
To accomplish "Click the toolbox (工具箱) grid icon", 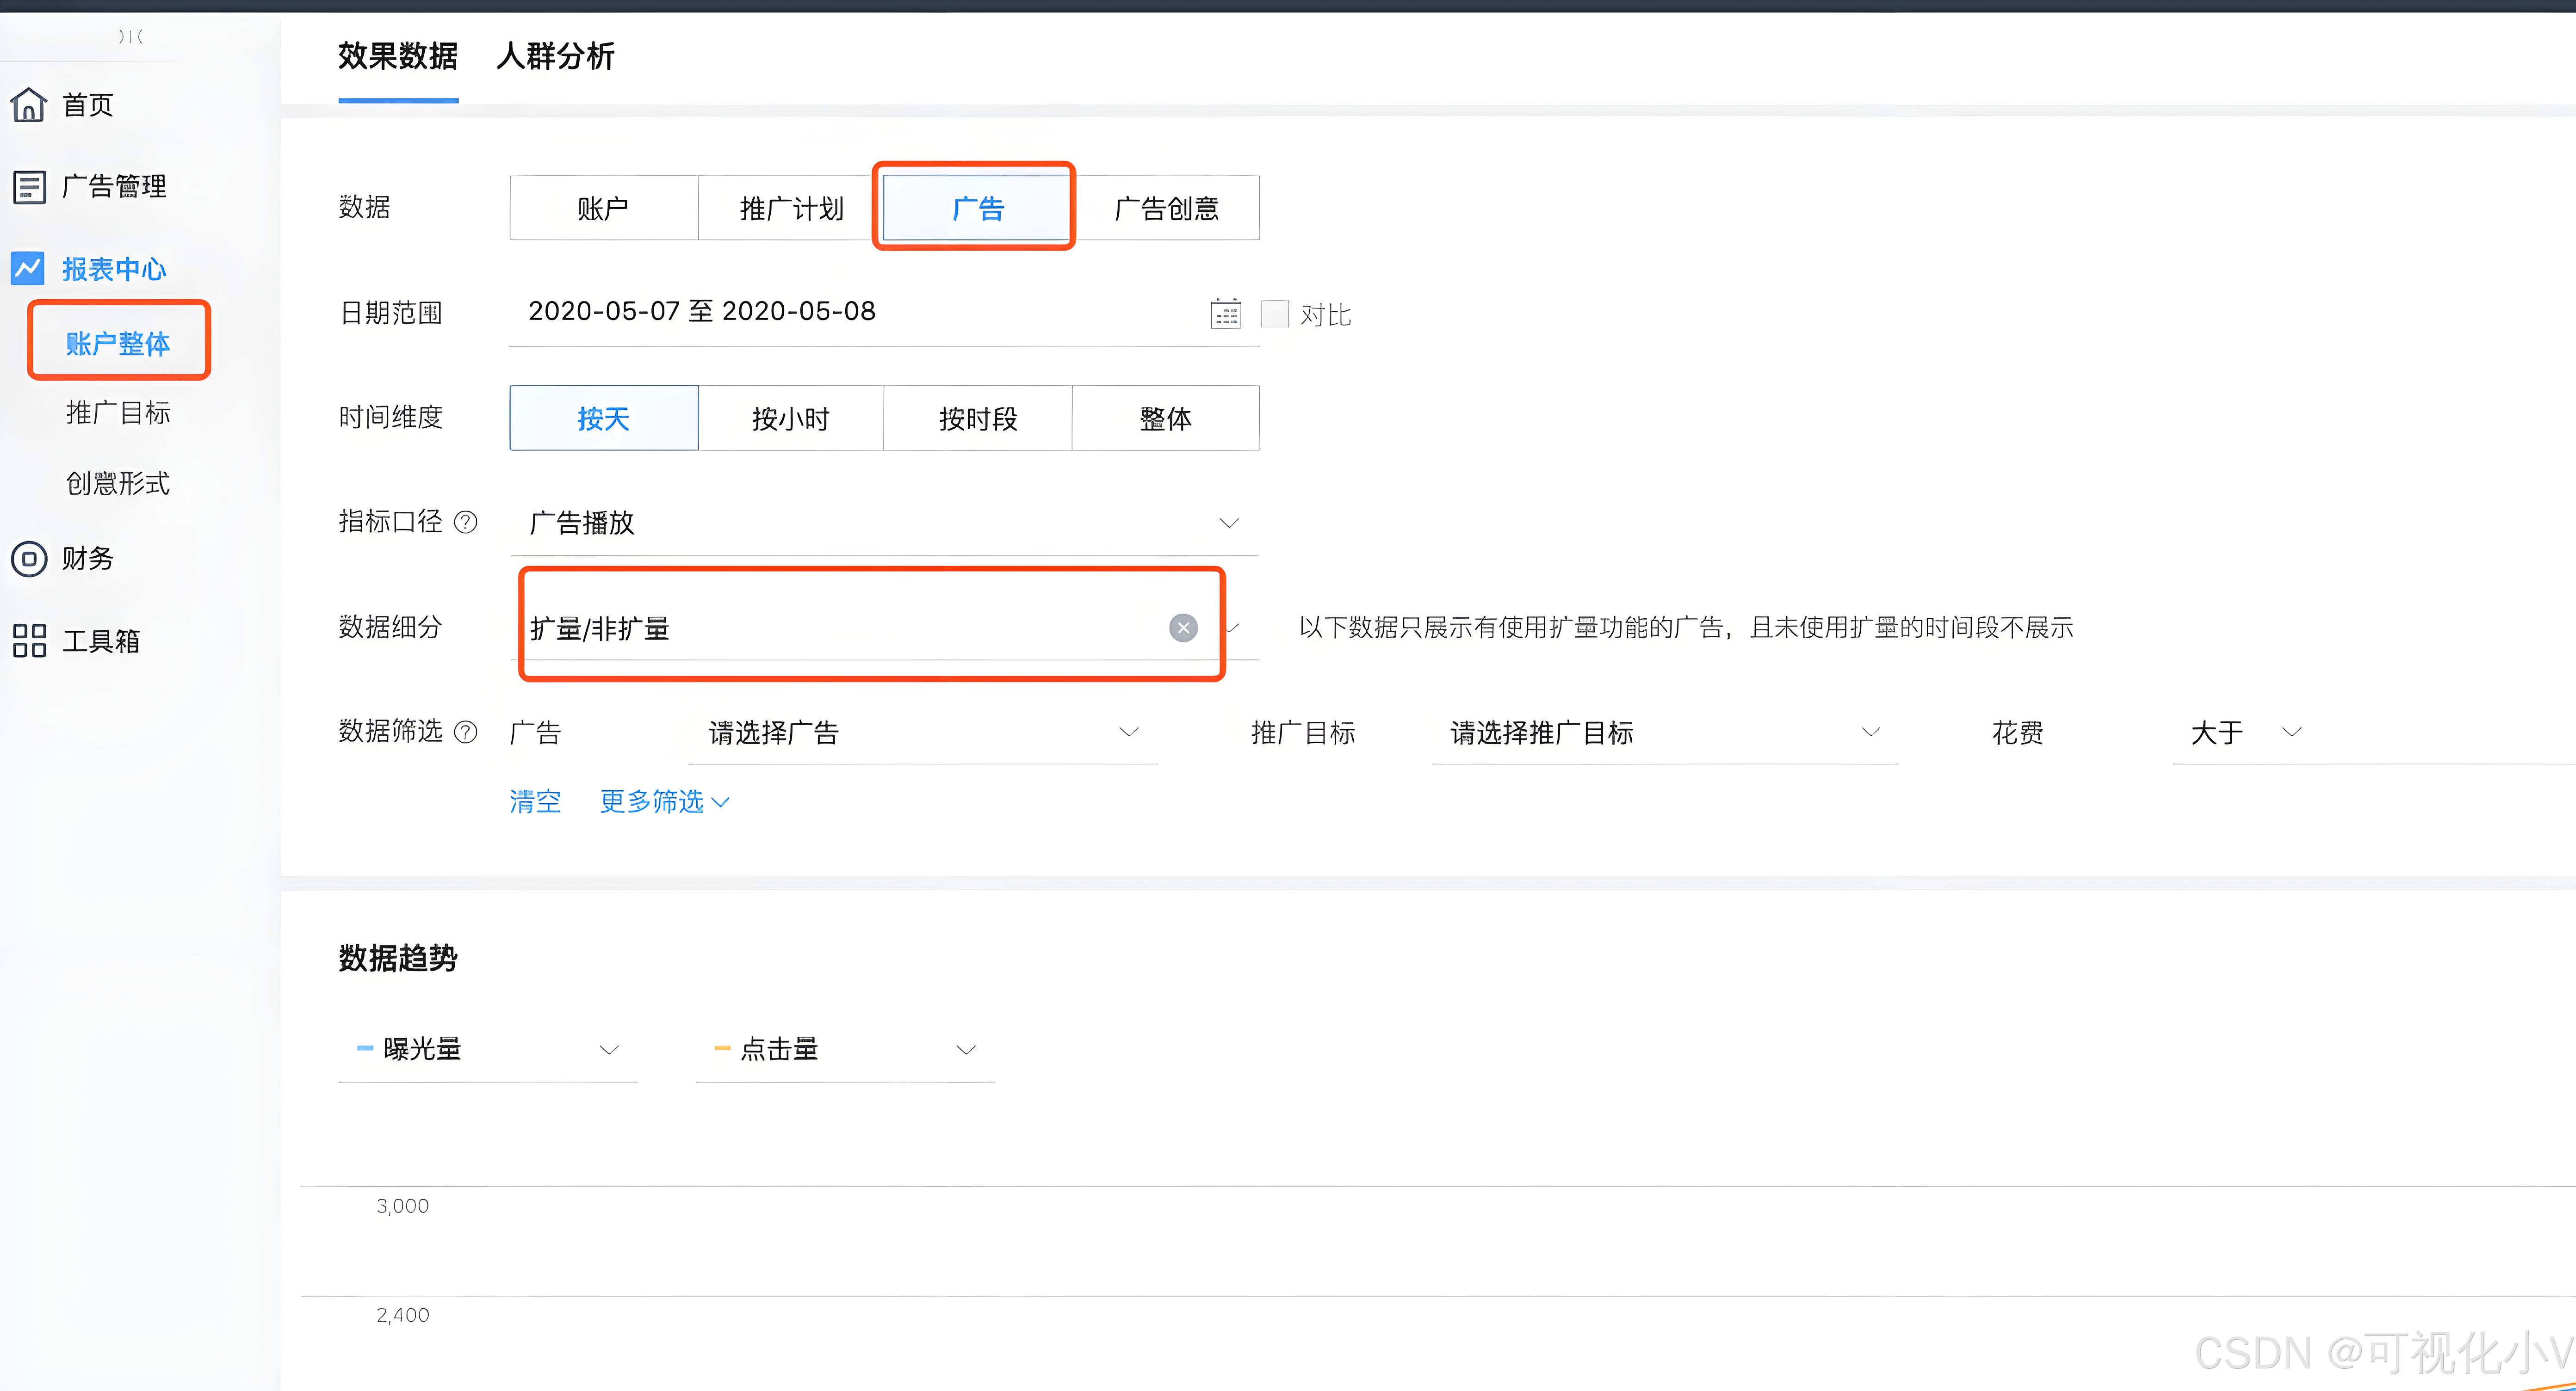I will 29,640.
